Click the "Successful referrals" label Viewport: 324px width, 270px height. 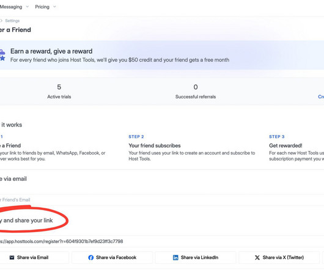click(196, 97)
